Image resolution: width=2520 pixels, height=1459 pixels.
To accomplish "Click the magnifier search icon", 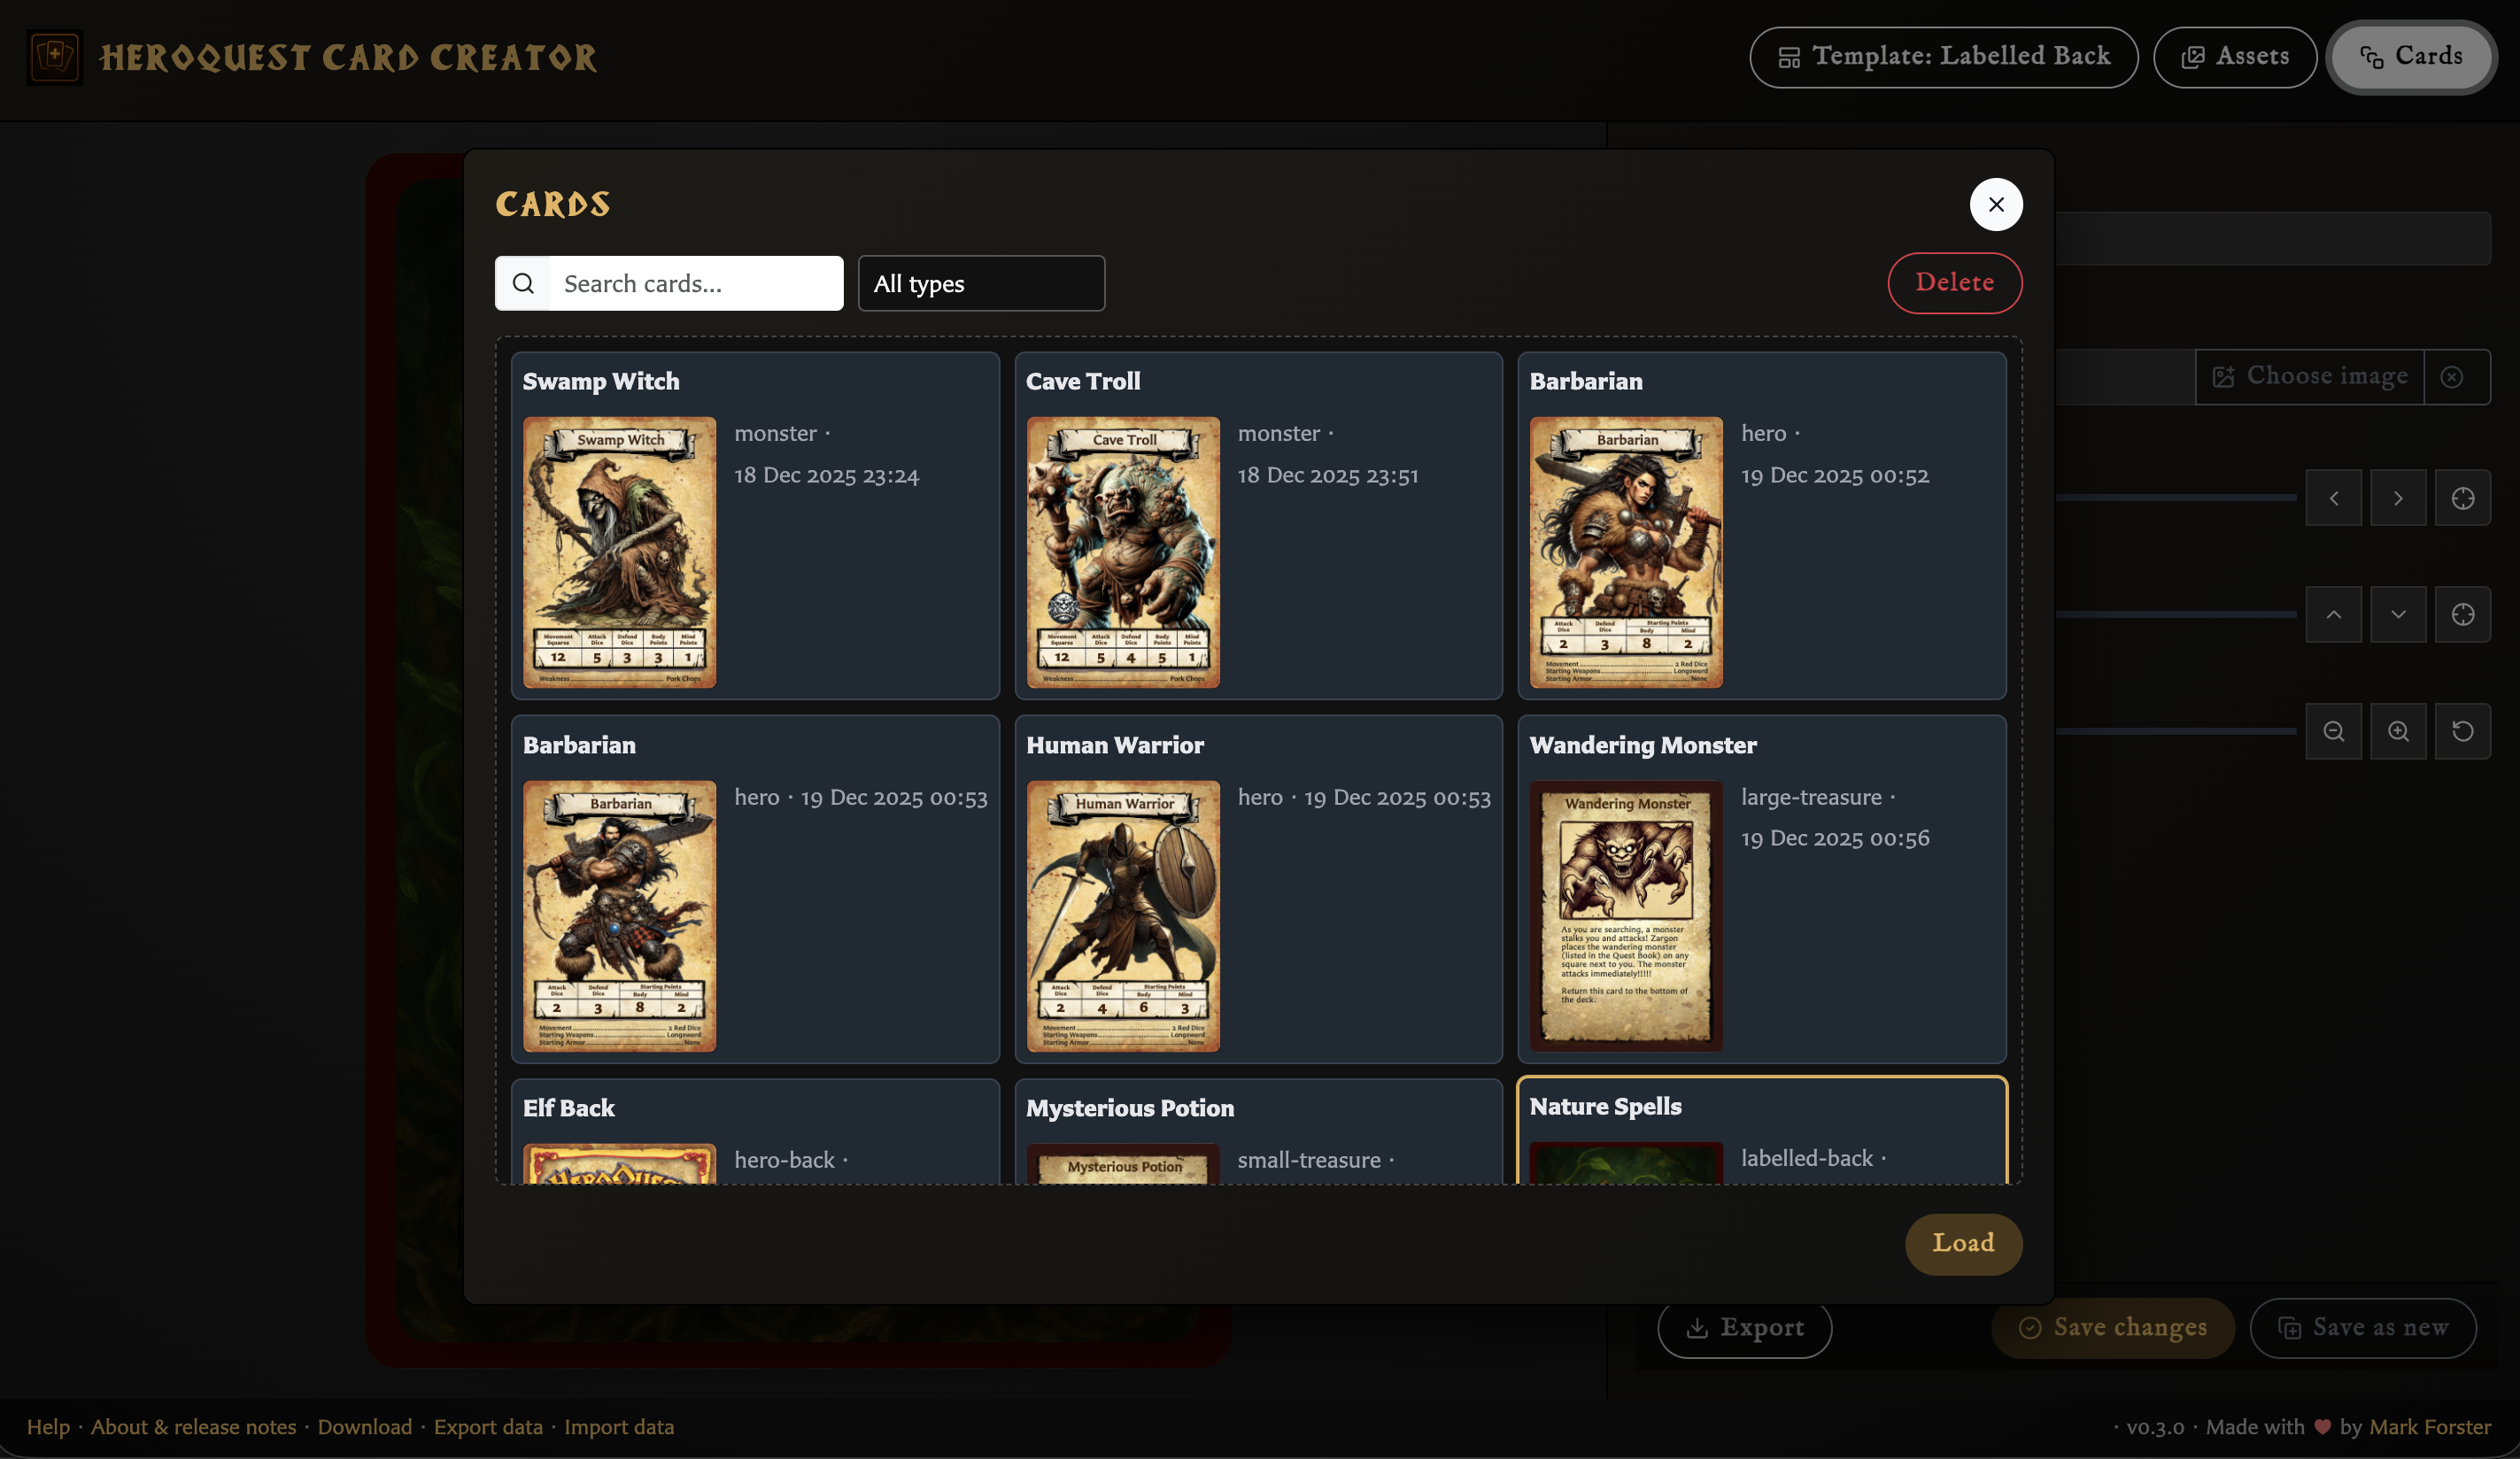I will [523, 284].
